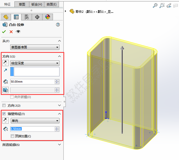Click the direction of extrusion arrow icon
The width and height of the screenshot is (179, 160).
5,70
